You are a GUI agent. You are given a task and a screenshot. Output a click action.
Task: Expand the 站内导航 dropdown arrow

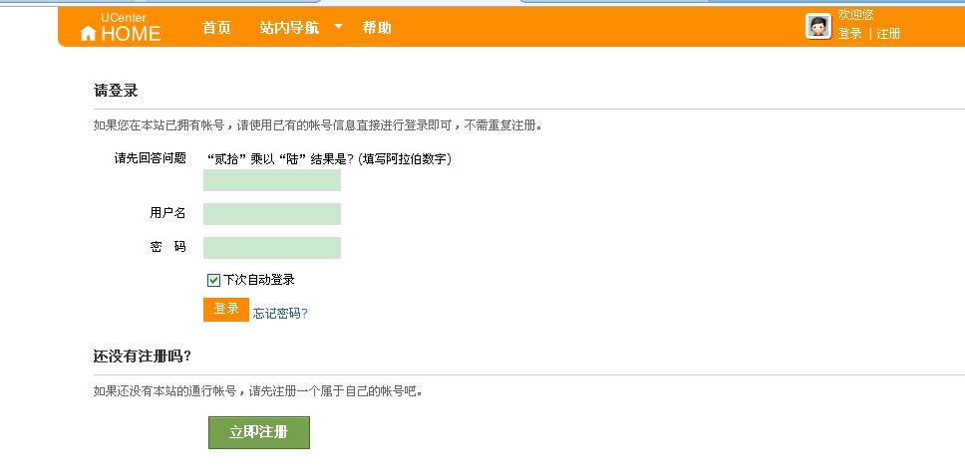point(338,27)
